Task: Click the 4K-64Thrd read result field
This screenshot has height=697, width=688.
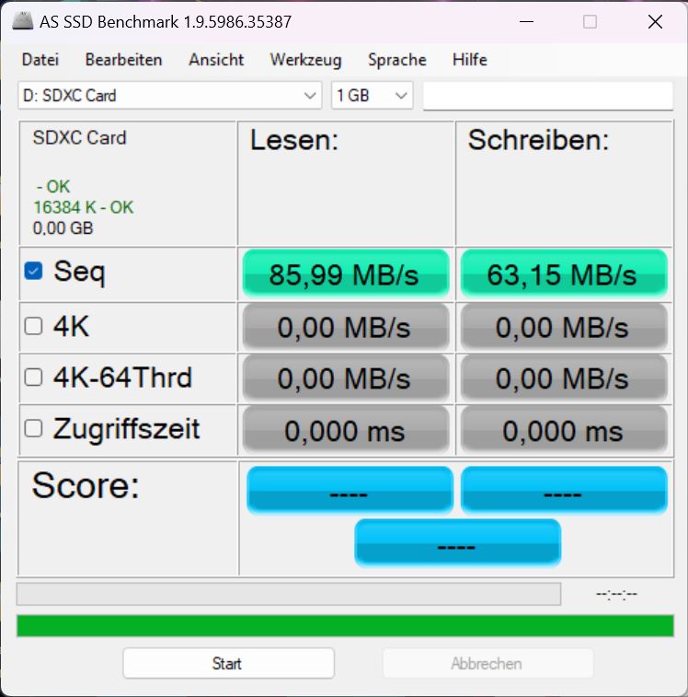Action: click(346, 378)
